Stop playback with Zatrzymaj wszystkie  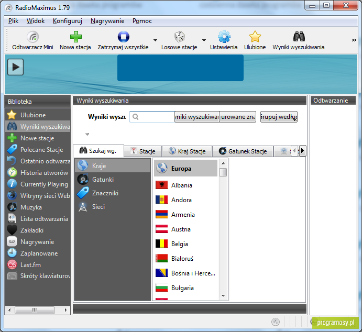click(123, 41)
